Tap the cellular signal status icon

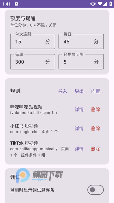pyautogui.click(x=105, y=4)
